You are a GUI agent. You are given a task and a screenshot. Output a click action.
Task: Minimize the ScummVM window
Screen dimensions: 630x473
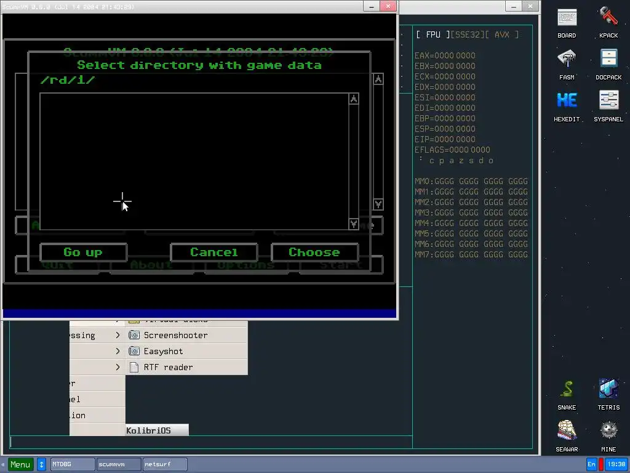(371, 6)
